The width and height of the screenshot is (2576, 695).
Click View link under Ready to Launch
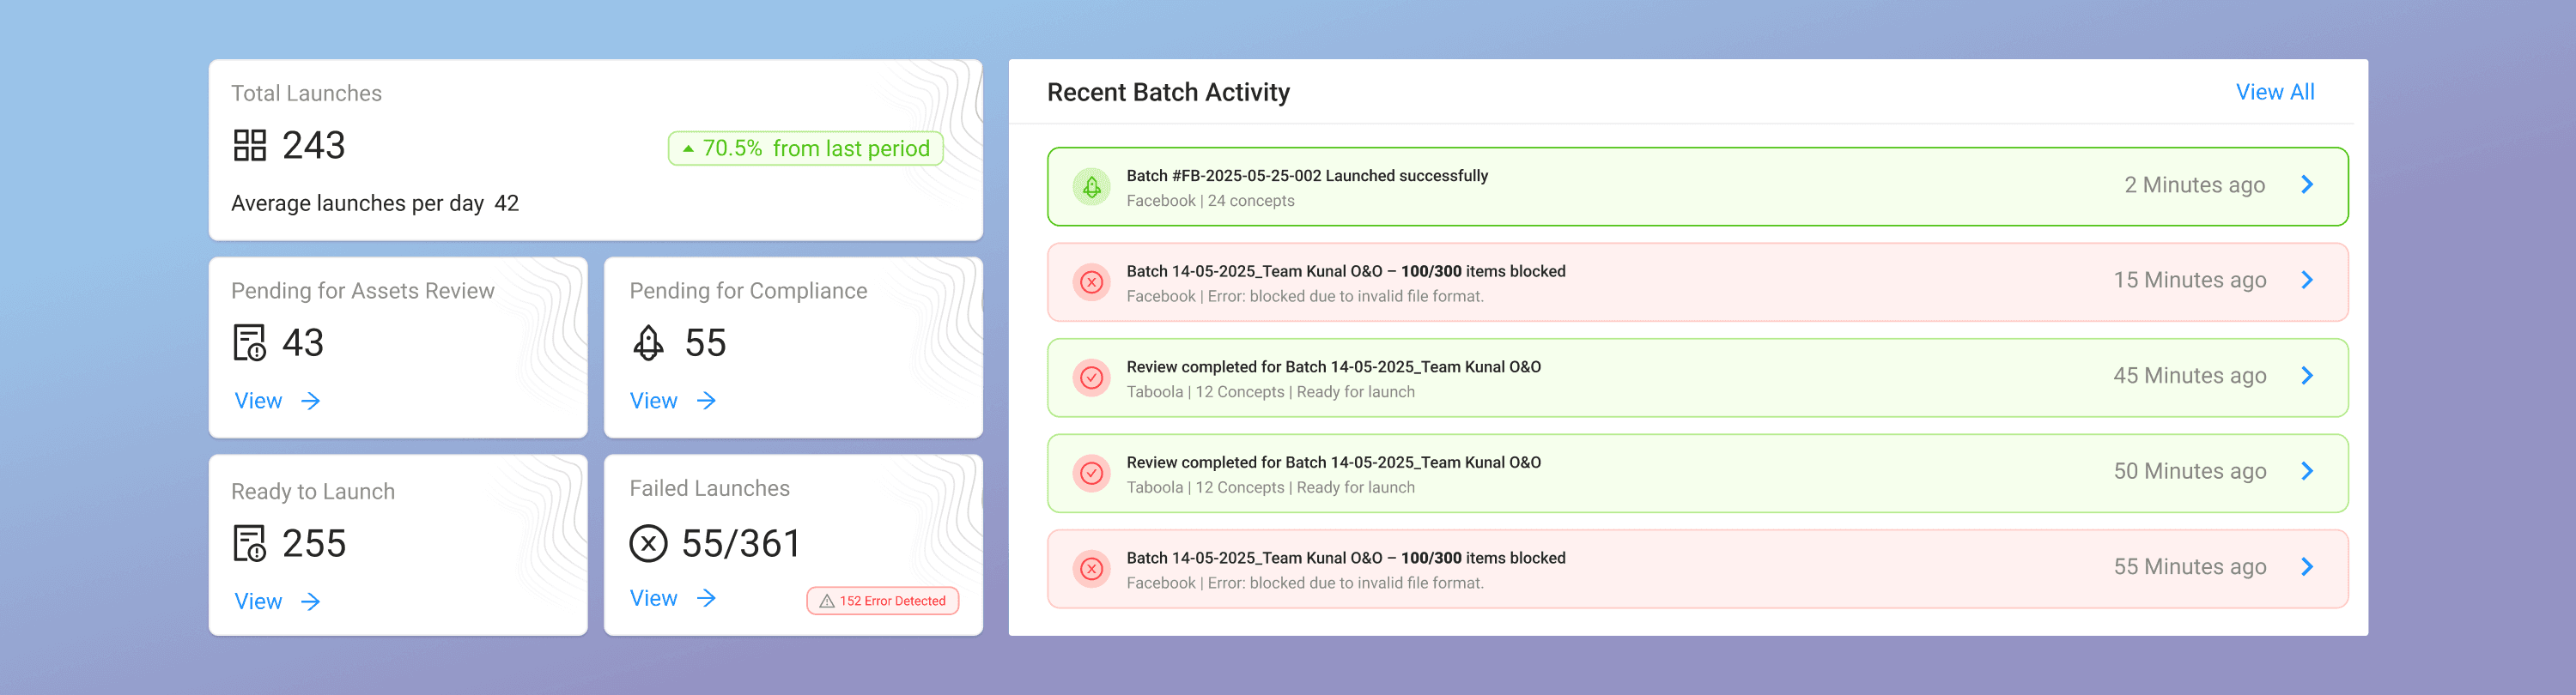pyautogui.click(x=258, y=601)
